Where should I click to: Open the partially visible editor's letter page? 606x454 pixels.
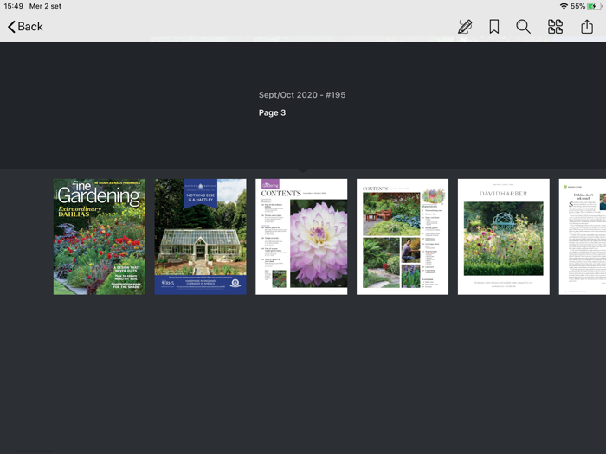583,237
